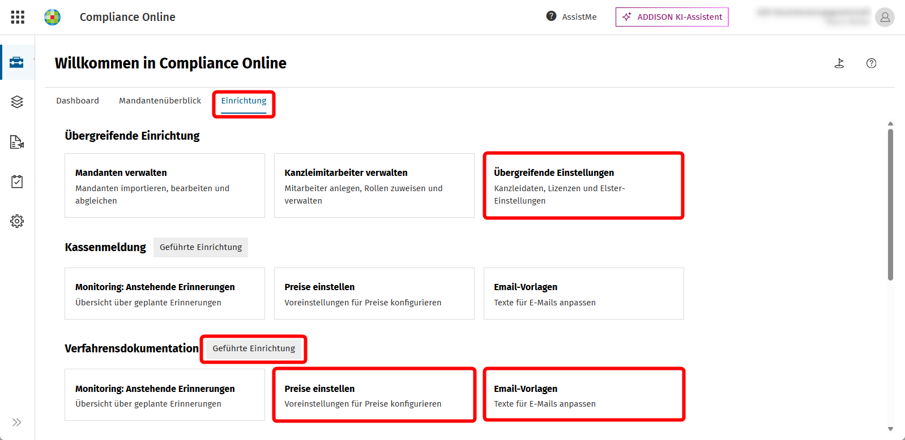Switch to the Dashboard tab
Viewport: 905px width, 440px height.
point(78,101)
